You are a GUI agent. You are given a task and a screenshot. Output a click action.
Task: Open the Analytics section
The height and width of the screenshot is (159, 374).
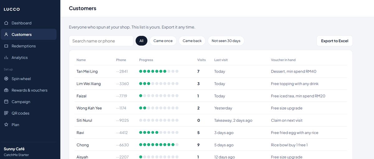pos(29,57)
